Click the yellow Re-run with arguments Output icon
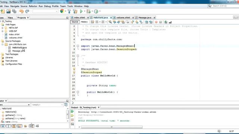 pyautogui.click(x=72, y=115)
